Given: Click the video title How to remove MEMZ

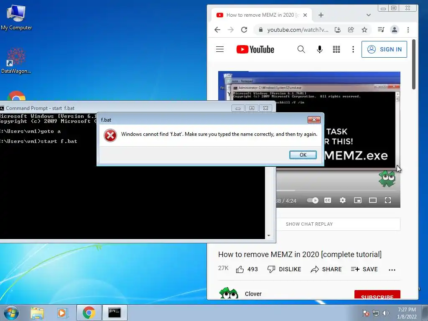Looking at the screenshot, I should (x=300, y=255).
